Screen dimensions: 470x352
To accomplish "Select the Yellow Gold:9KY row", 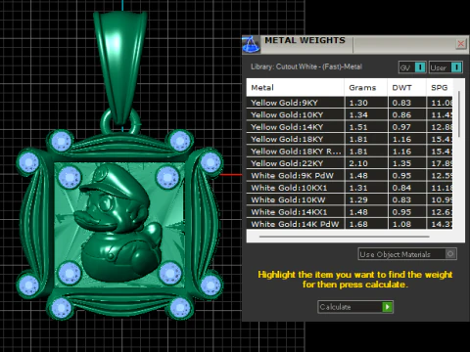I will [x=350, y=103].
